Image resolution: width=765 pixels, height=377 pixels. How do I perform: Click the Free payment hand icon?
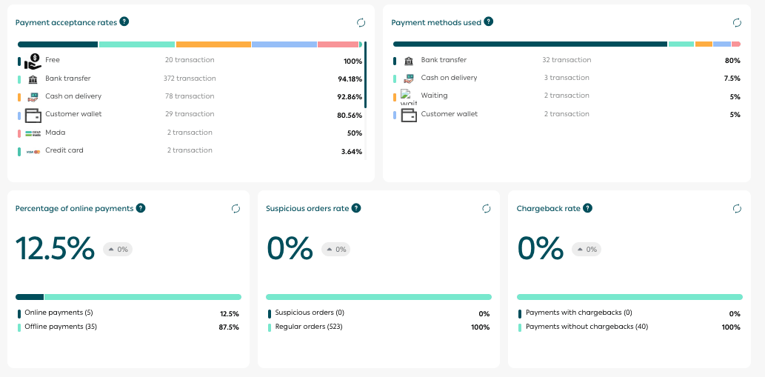click(x=33, y=61)
